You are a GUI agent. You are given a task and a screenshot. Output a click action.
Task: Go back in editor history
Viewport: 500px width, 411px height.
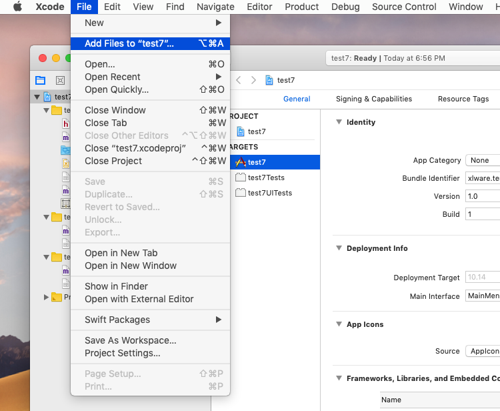239,80
